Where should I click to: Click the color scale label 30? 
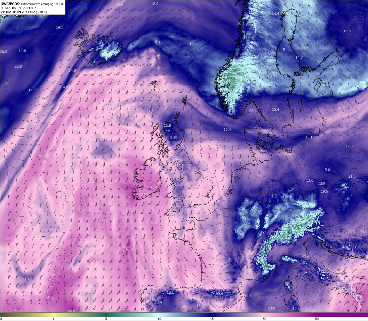[x=264, y=319]
